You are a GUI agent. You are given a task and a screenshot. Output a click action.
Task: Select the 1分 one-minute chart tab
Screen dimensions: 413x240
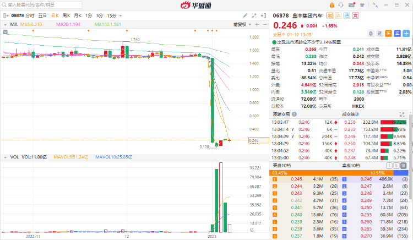(89, 15)
